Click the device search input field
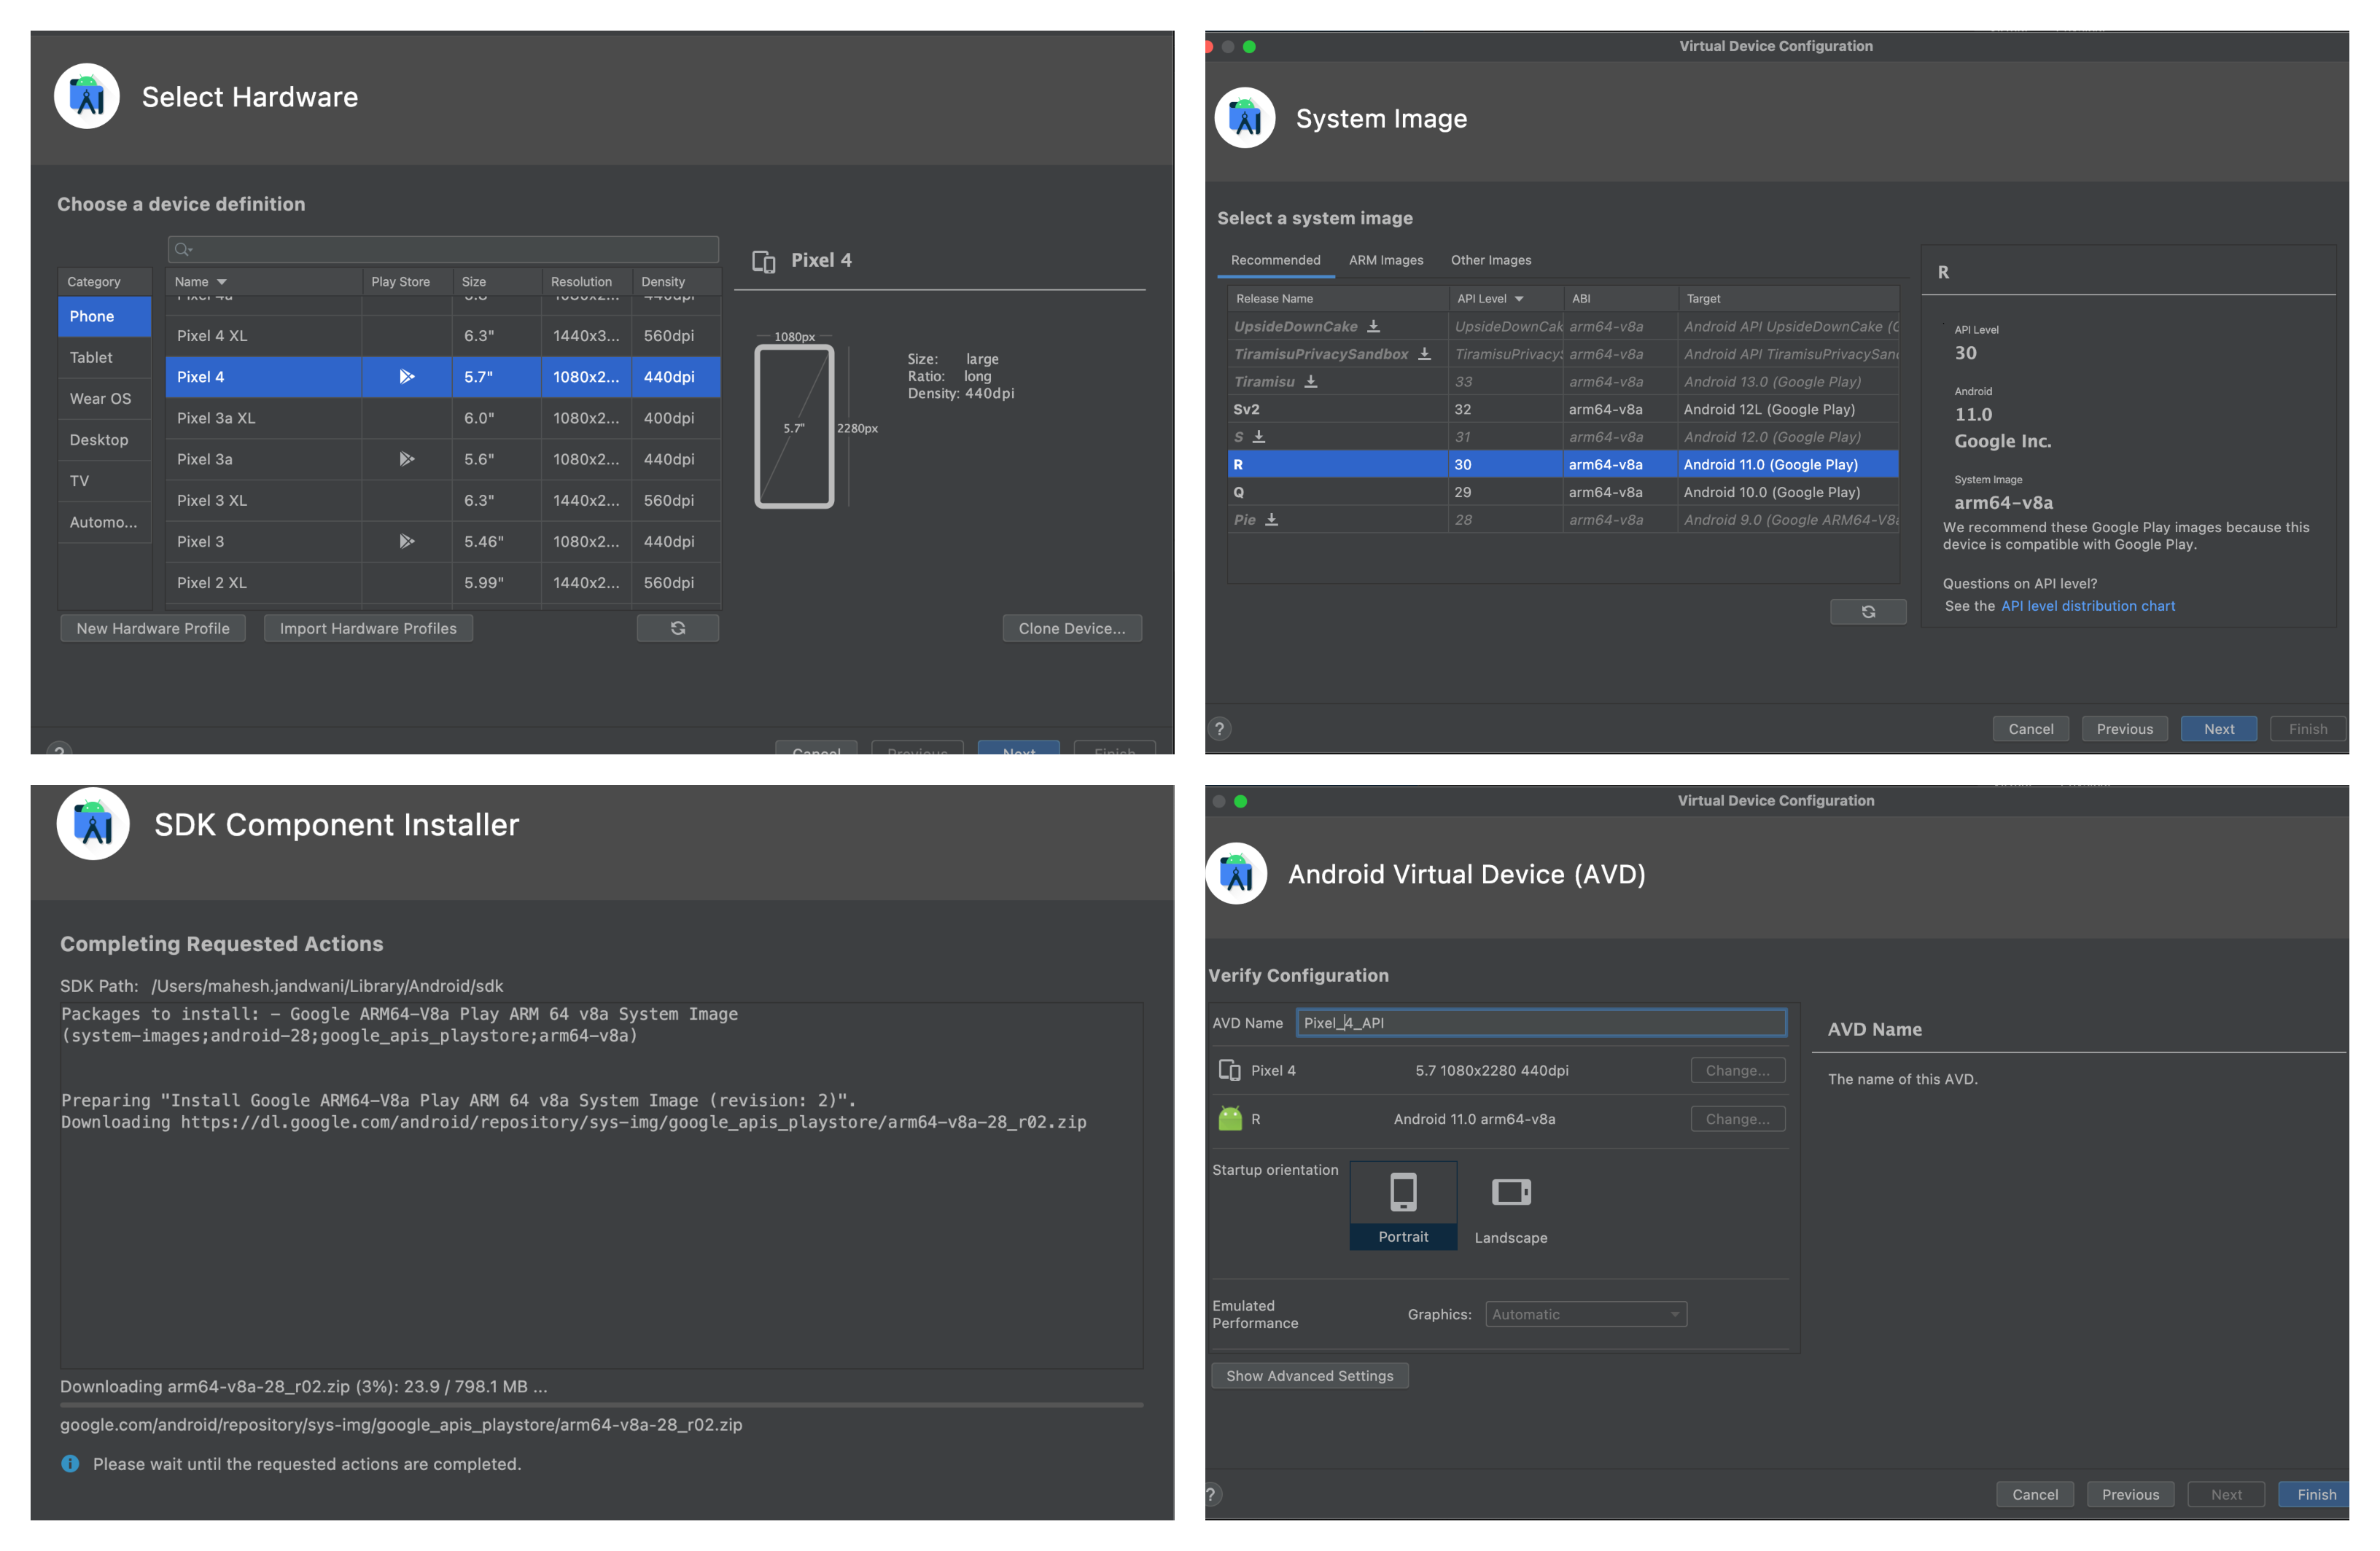Image resolution: width=2380 pixels, height=1551 pixels. [443, 250]
